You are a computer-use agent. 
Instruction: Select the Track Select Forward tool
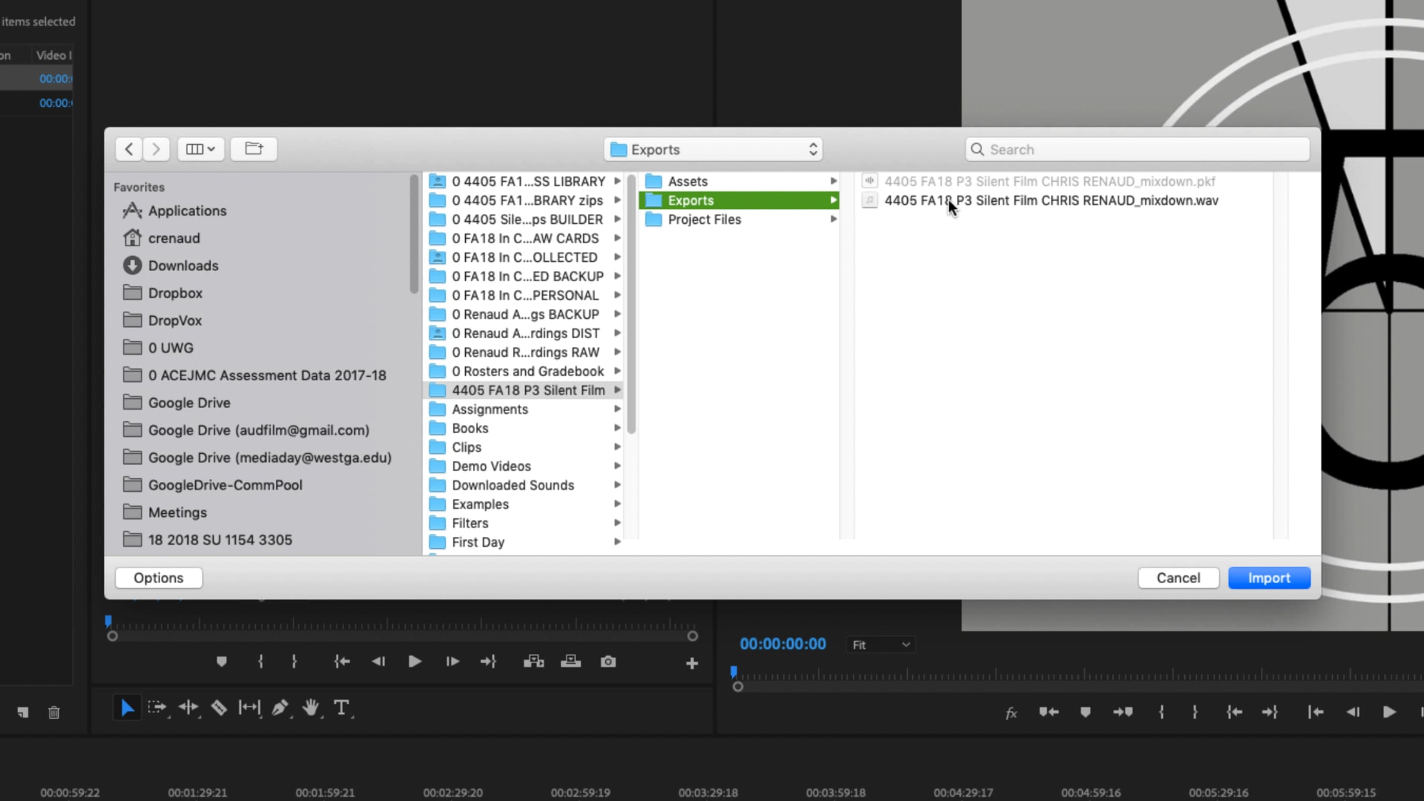click(157, 708)
